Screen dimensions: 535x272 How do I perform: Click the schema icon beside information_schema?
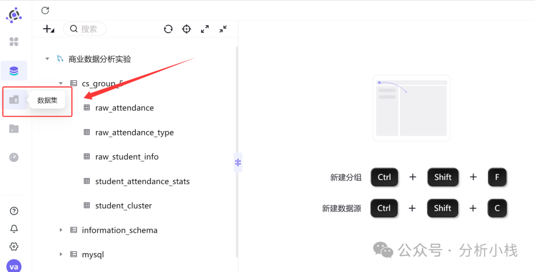(73, 230)
